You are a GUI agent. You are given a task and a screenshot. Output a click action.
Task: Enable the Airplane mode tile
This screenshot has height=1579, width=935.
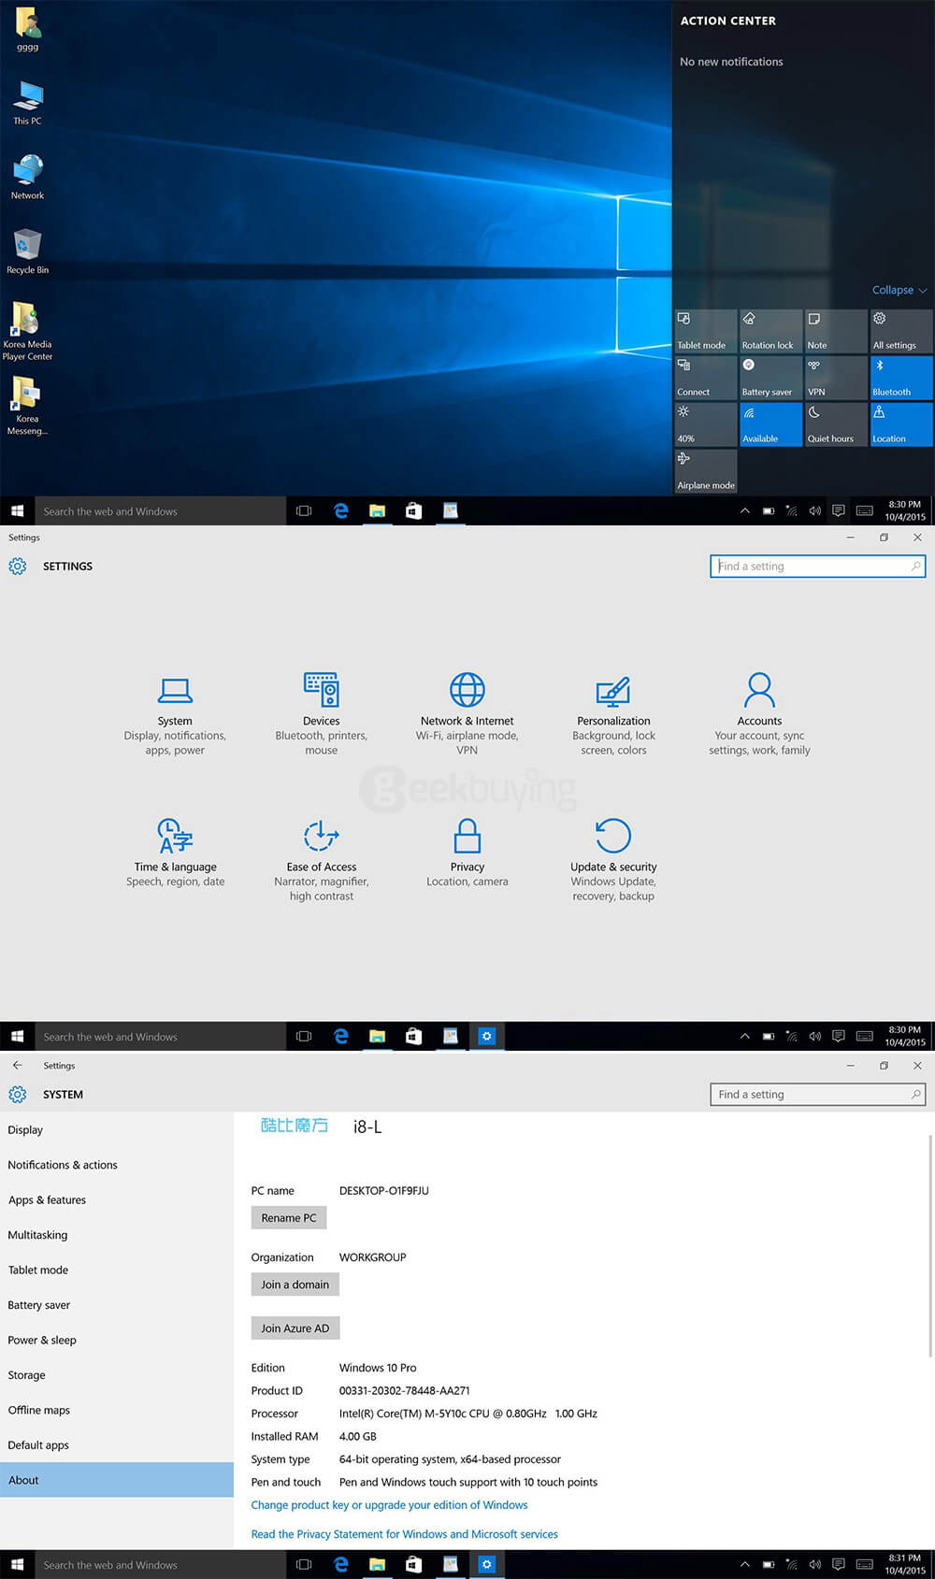click(706, 471)
